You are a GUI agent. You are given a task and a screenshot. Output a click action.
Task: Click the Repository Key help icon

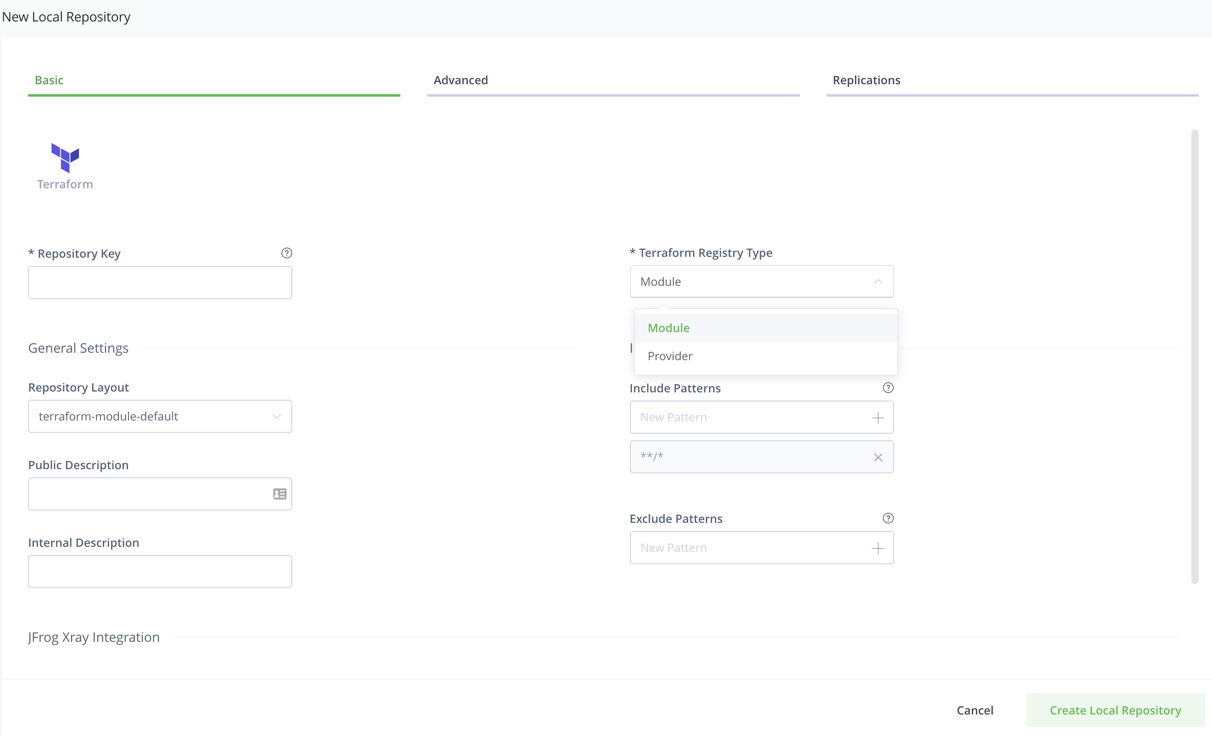(x=287, y=253)
